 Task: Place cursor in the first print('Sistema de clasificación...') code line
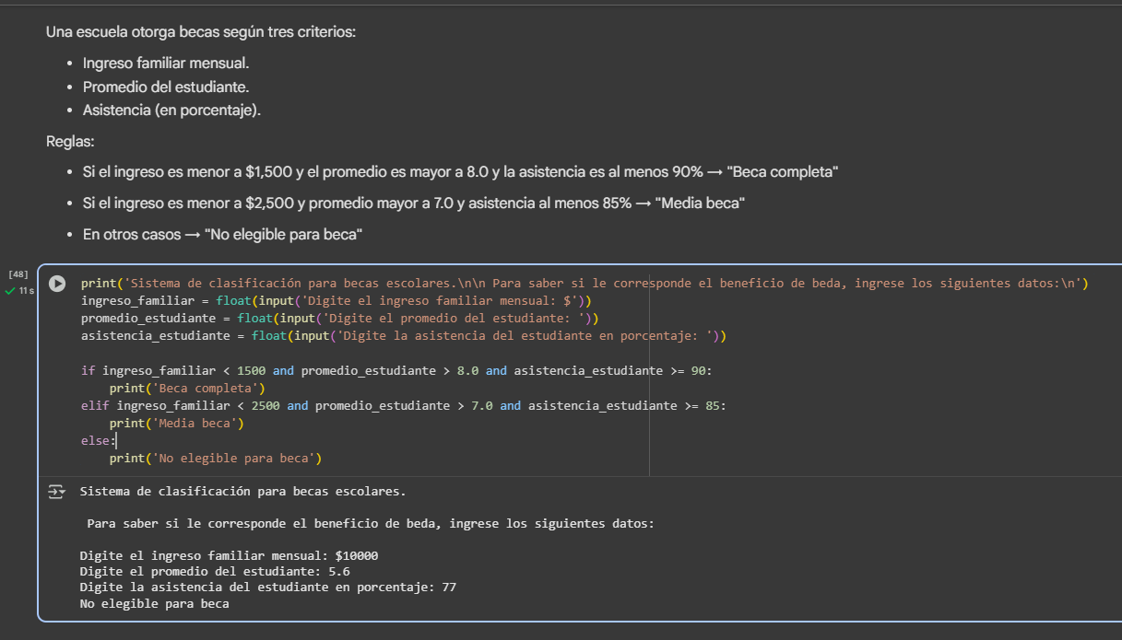coord(585,284)
